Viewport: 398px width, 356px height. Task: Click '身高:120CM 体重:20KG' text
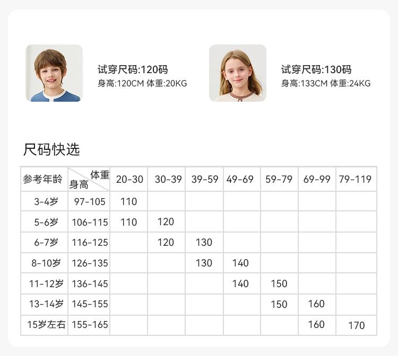click(x=142, y=83)
